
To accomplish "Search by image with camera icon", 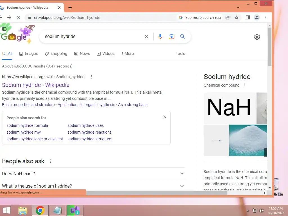I will 171,37.
